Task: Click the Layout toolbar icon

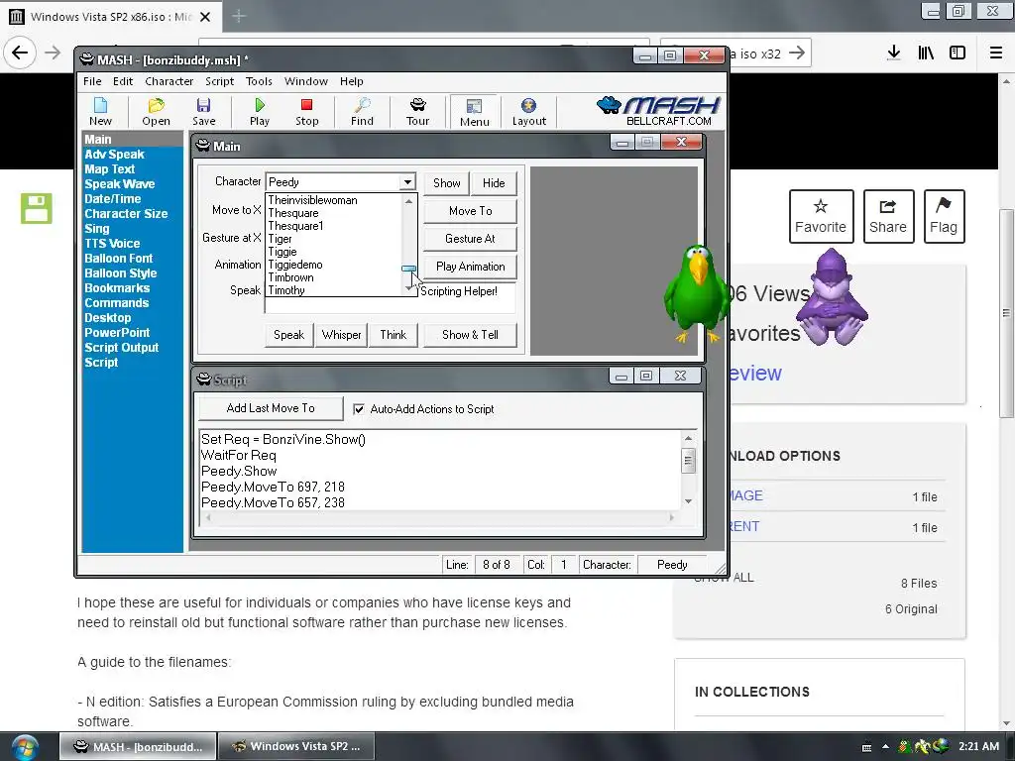Action: pos(529,111)
